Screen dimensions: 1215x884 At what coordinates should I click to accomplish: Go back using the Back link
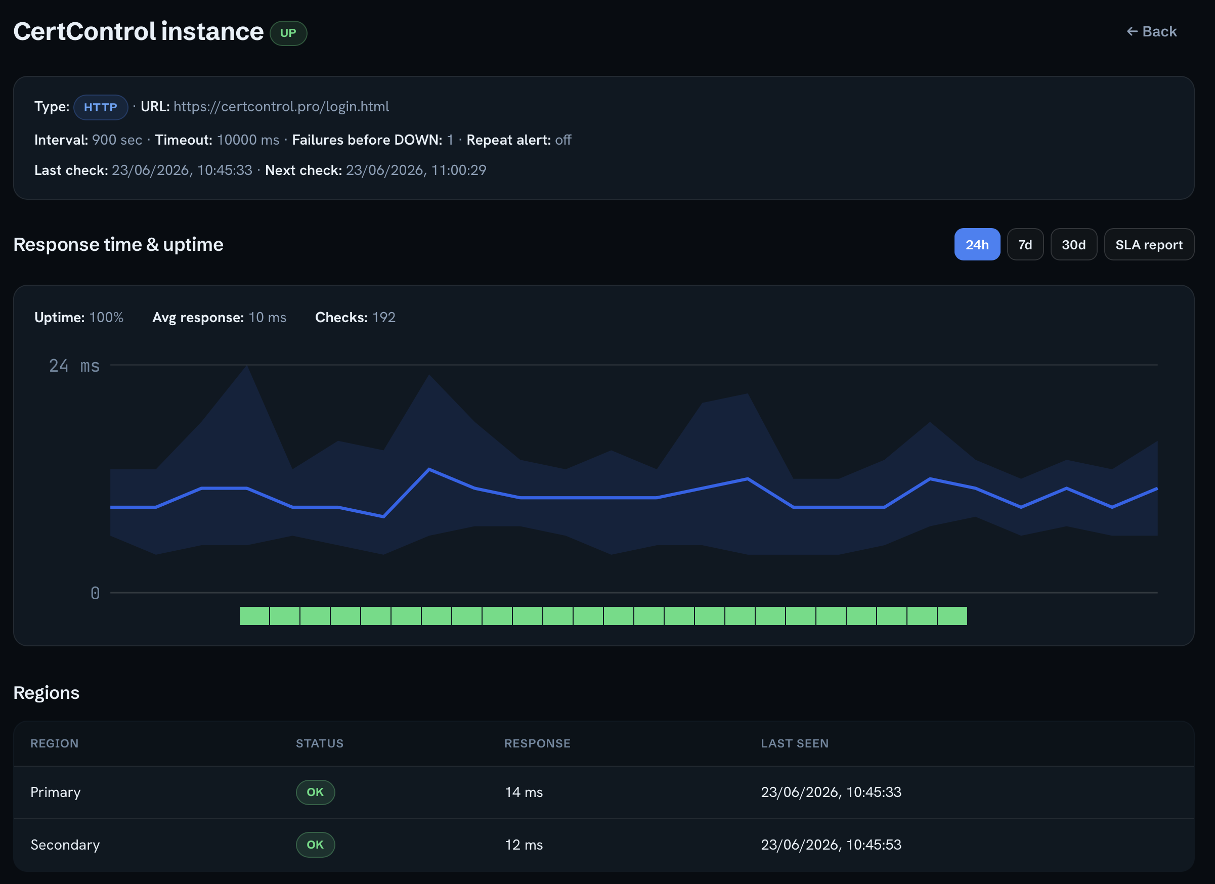[x=1151, y=32]
